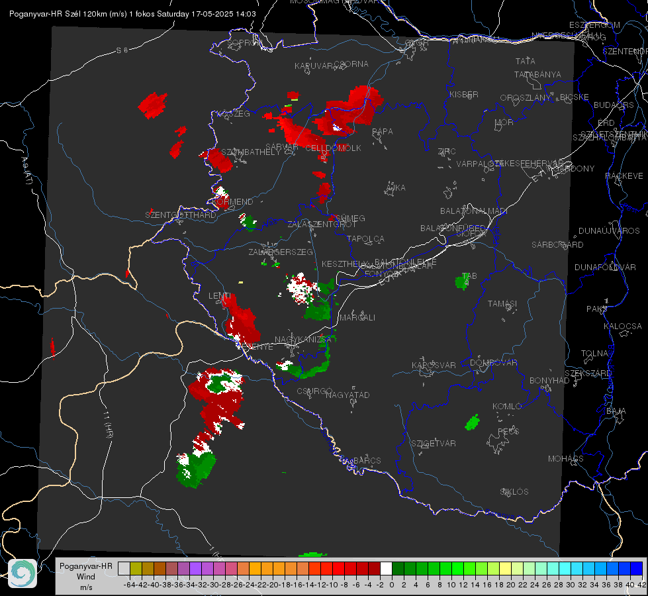
Task: Click the radar title text 'Poganyvar-HR Szél 120km'
Action: coord(58,14)
